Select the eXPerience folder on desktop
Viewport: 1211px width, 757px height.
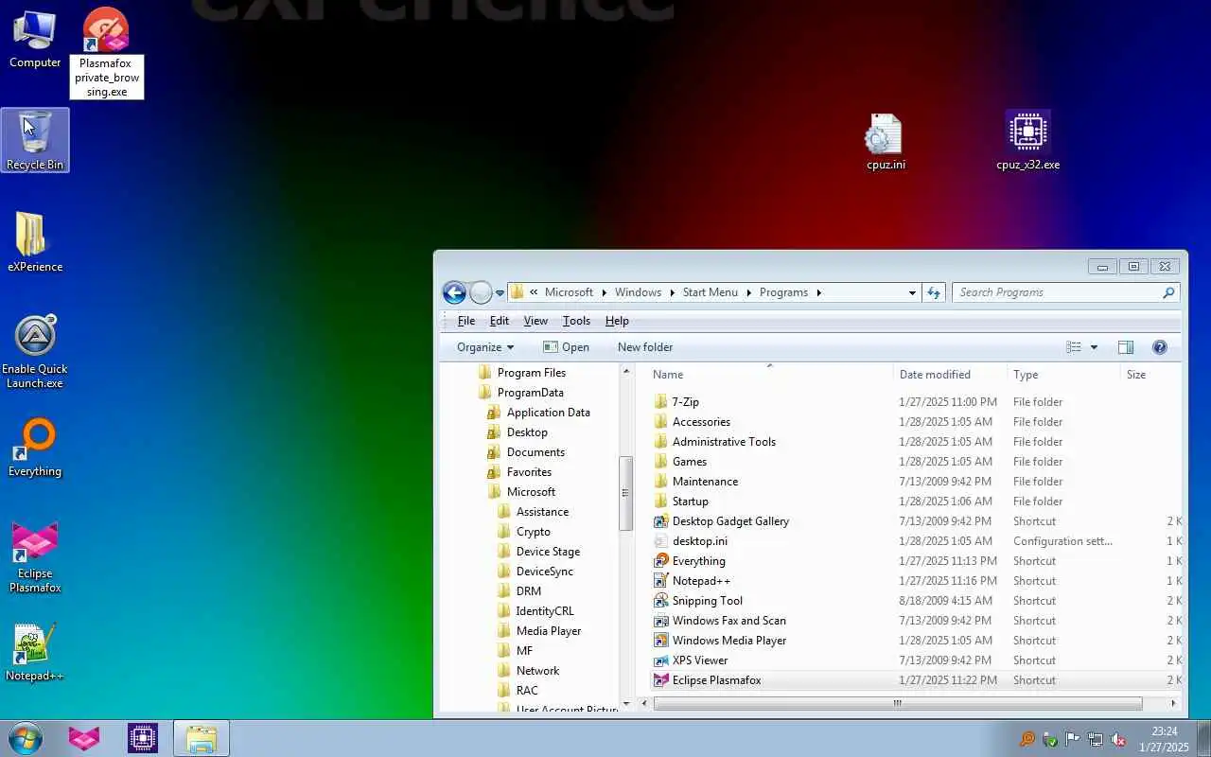(35, 242)
